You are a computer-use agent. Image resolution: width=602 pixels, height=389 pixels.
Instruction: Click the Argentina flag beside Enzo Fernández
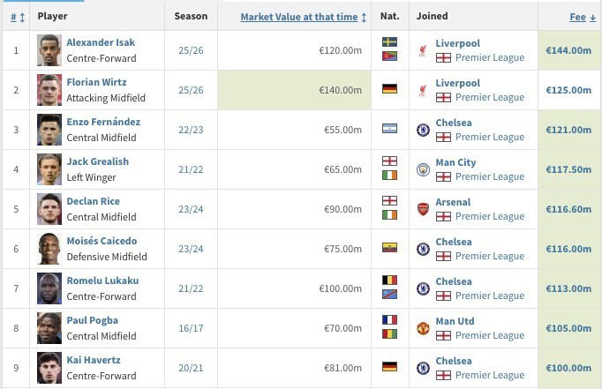click(x=389, y=129)
